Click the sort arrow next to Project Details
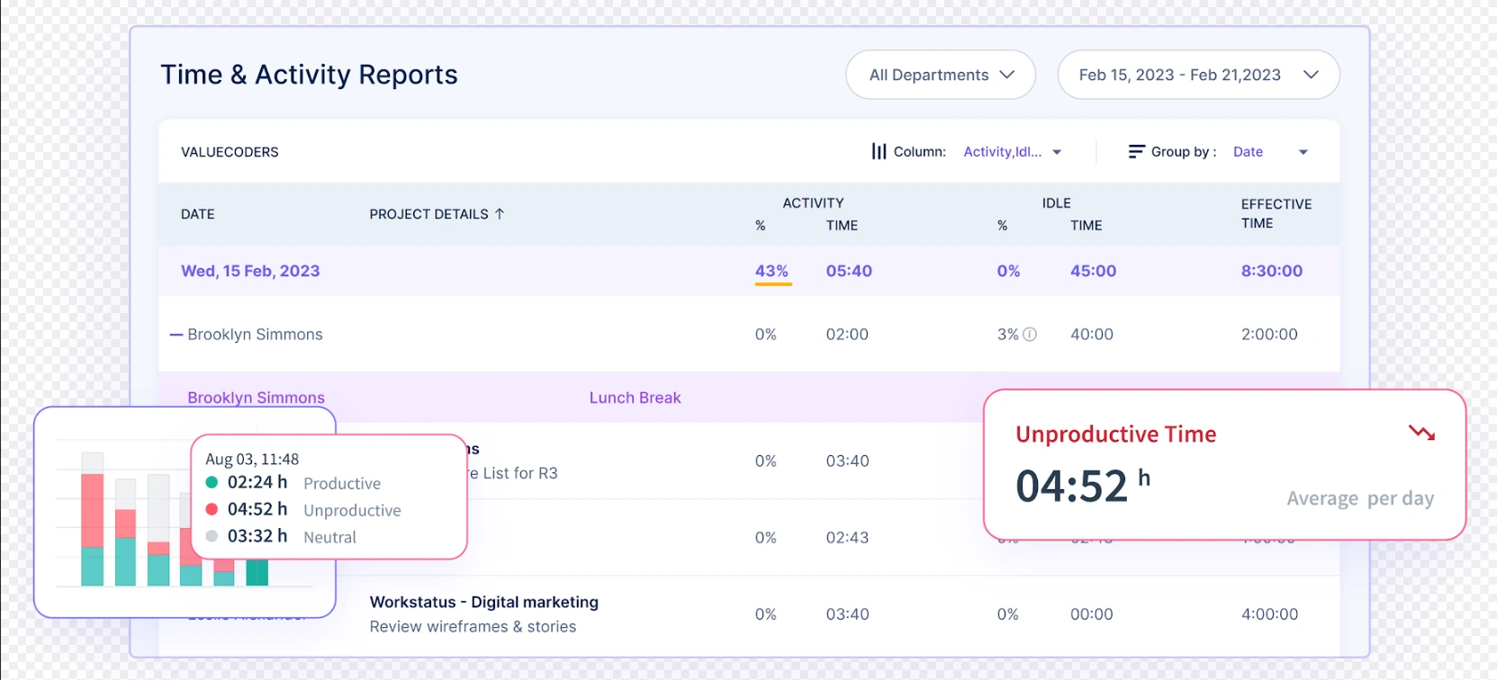The image size is (1497, 680). coord(500,214)
